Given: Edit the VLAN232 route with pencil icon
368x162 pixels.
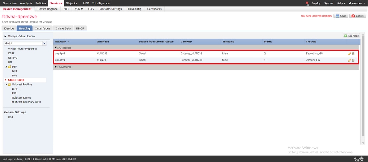Looking at the screenshot, I should pyautogui.click(x=350, y=54).
